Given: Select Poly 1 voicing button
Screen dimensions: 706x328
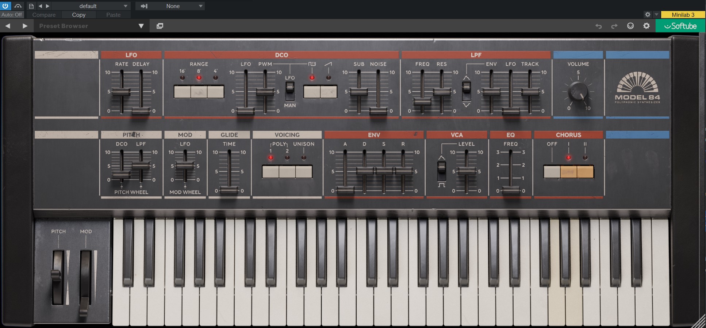Looking at the screenshot, I should [270, 171].
